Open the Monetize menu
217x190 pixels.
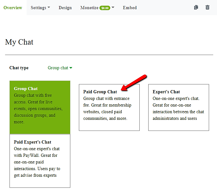coord(89,8)
